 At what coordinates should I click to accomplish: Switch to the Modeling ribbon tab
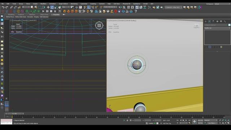pos(11,14)
